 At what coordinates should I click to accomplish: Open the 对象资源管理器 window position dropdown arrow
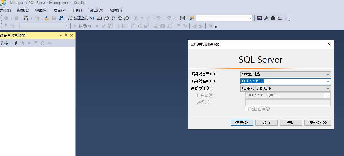pos(61,36)
